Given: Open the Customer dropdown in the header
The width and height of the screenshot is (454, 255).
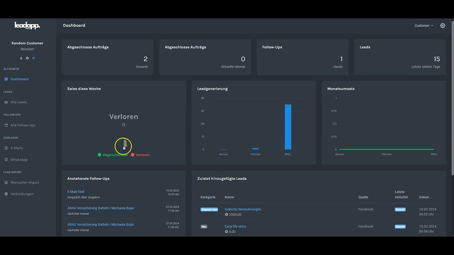Looking at the screenshot, I should 424,25.
